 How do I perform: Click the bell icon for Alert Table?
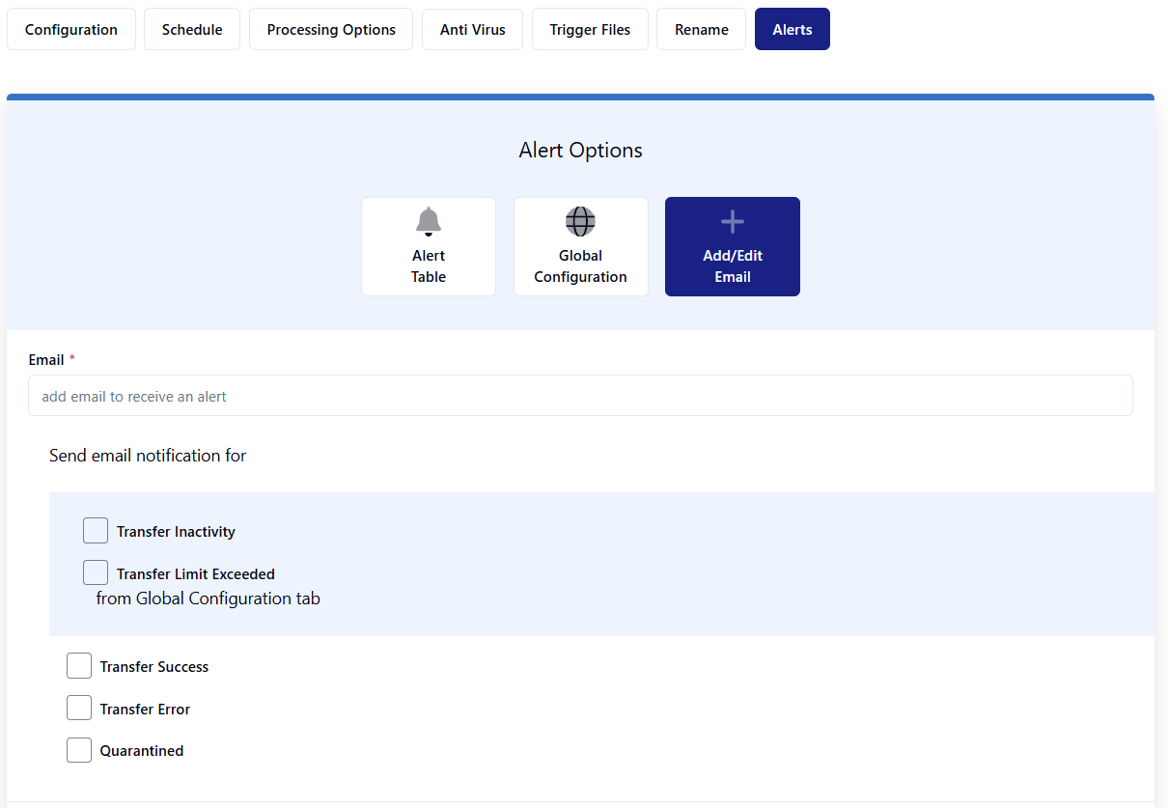429,221
